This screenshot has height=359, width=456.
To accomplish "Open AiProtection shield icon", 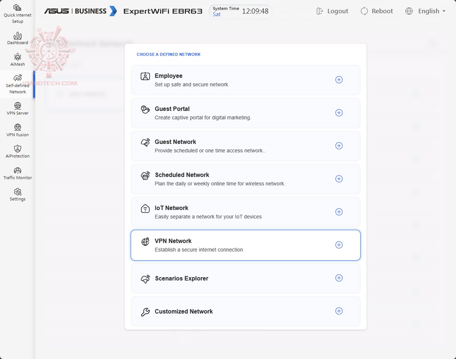I will click(18, 149).
